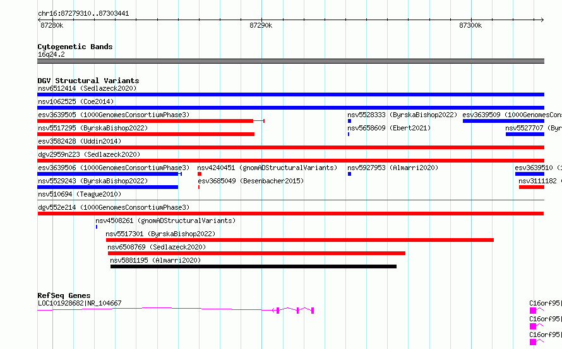Click the chr16:87279310..87303441 coordinate text
562x349 pixels.
(x=83, y=14)
